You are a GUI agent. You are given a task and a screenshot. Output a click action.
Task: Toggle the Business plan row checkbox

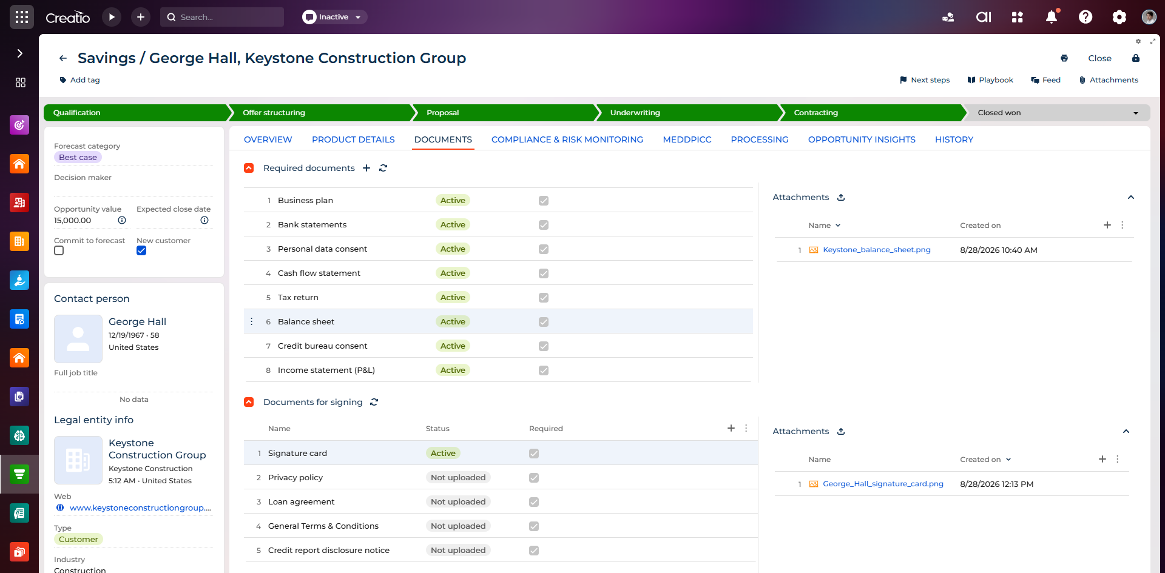coord(544,201)
